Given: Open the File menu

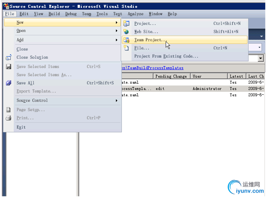Looking at the screenshot, I should [x=10, y=14].
